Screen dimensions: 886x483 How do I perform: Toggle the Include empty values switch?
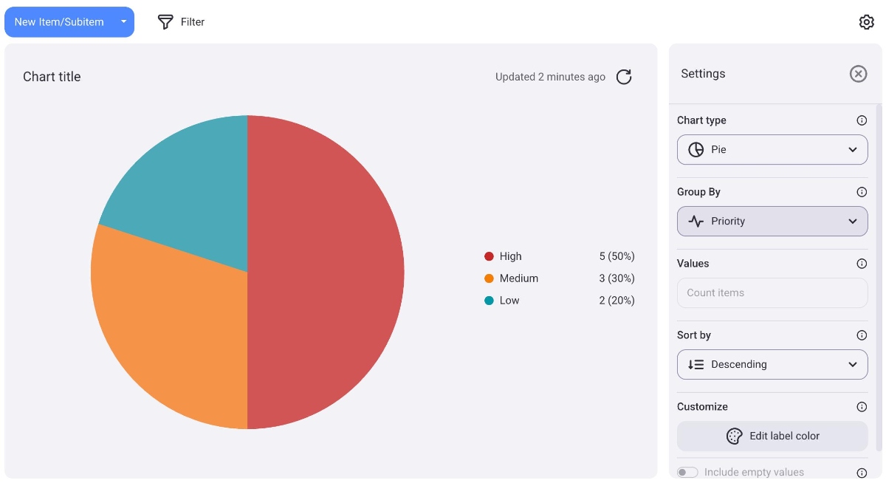[687, 473]
